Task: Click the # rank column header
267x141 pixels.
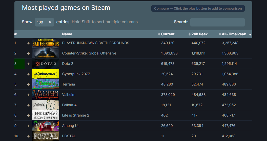Action: pyautogui.click(x=15, y=34)
